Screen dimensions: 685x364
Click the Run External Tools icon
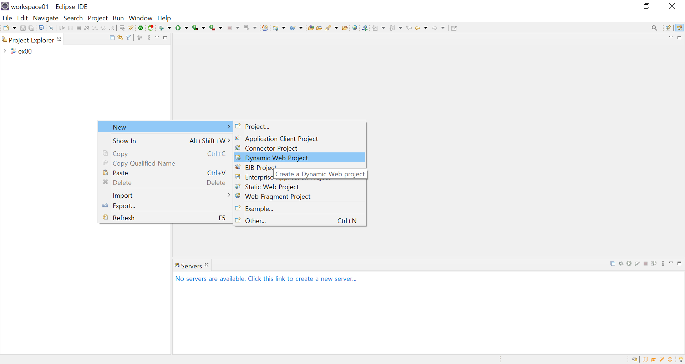[212, 28]
